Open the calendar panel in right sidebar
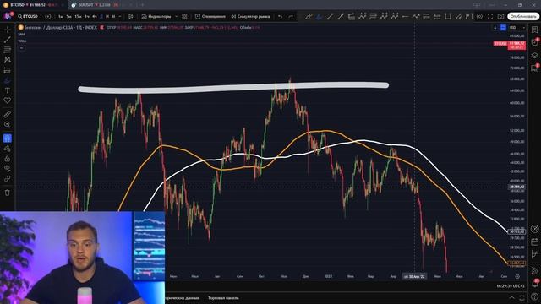This screenshot has height=304, width=541. 534,242
